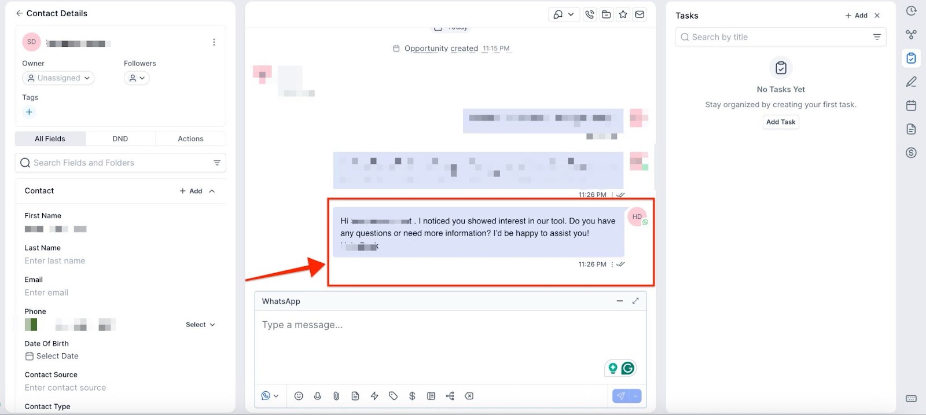Image resolution: width=926 pixels, height=415 pixels.
Task: Click the mark-as-unread envelope icon
Action: coord(640,14)
